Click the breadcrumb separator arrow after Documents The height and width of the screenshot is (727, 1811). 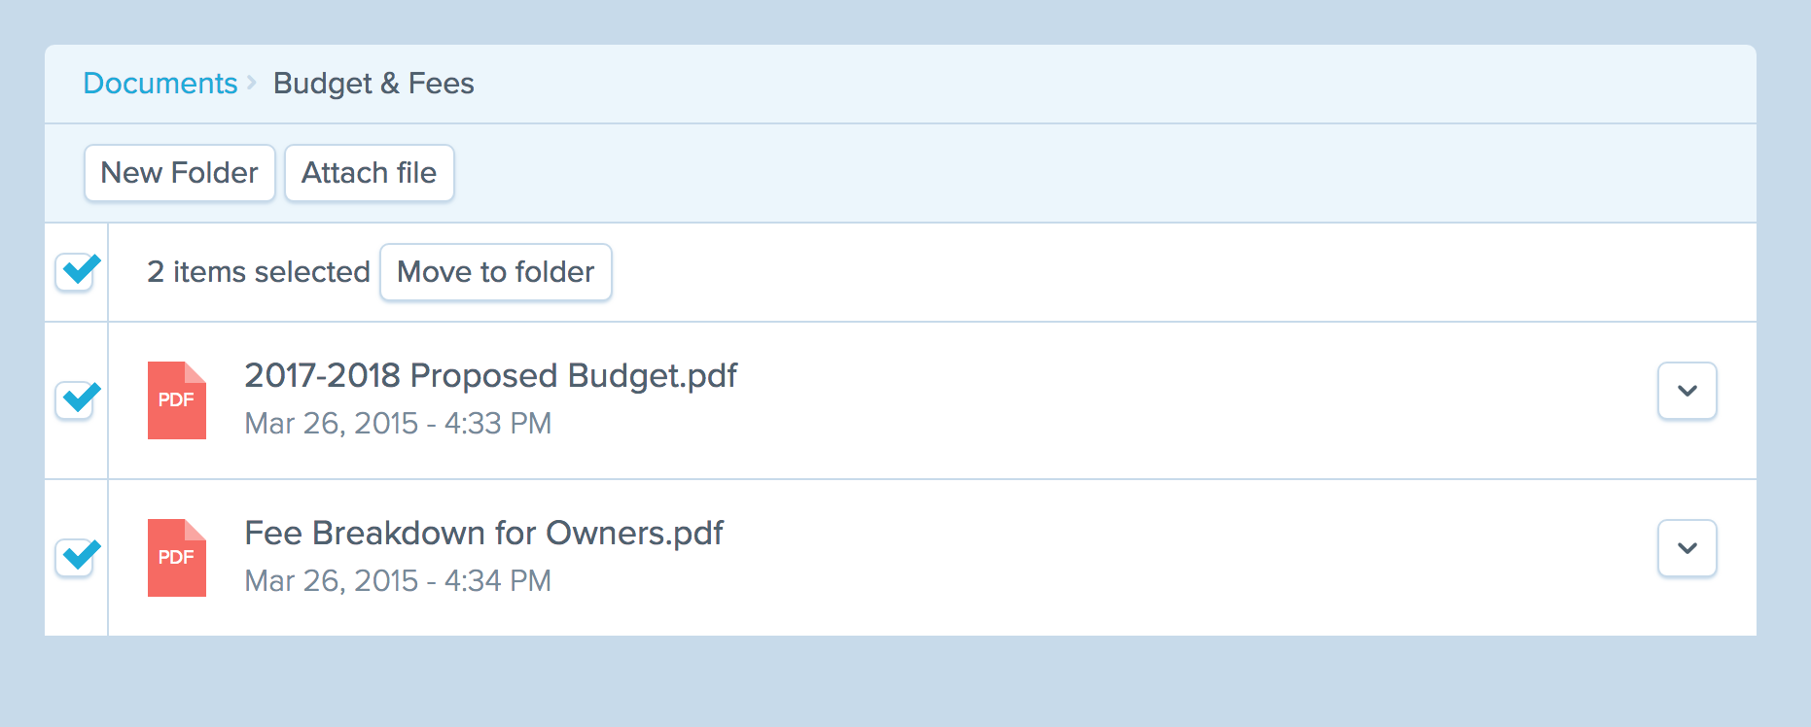click(x=252, y=83)
